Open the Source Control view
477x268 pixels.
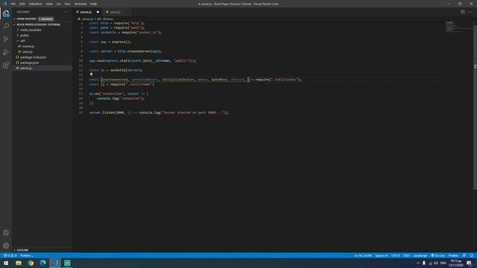point(6,39)
